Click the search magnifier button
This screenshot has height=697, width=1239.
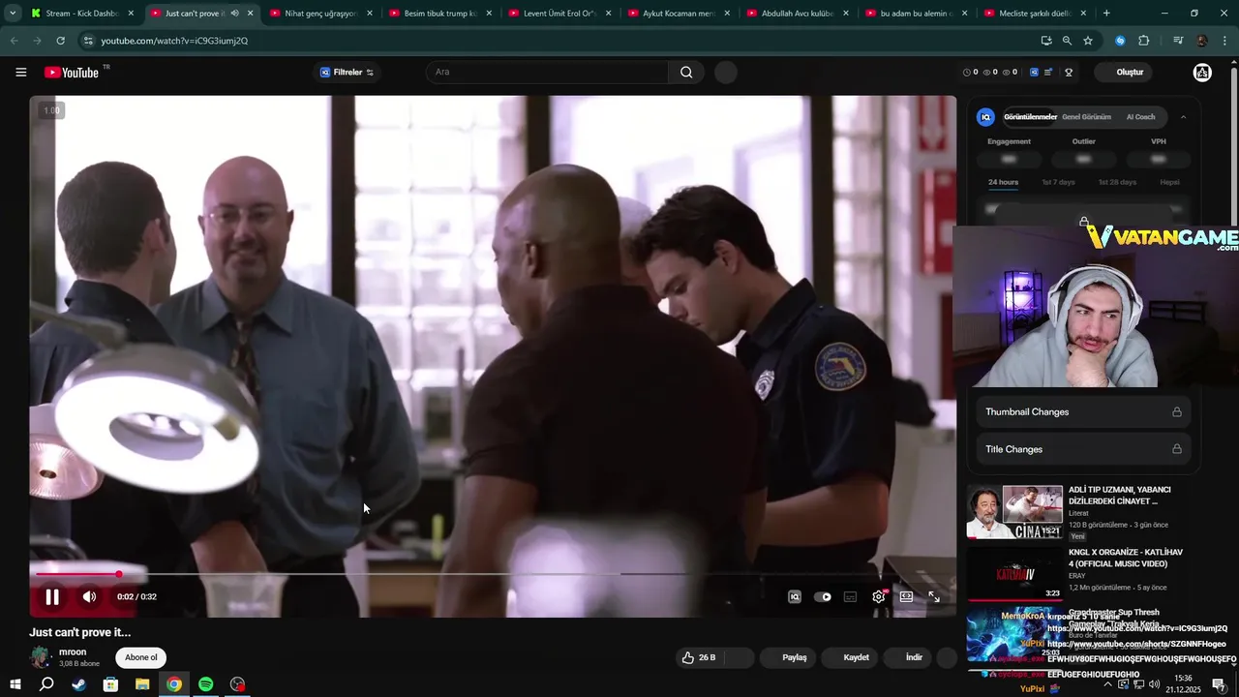point(686,73)
